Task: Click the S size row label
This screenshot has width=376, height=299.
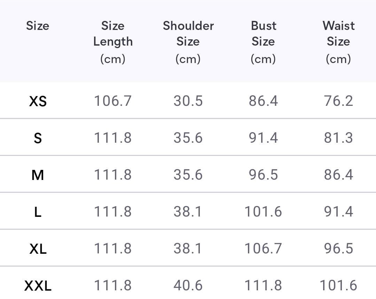Action: coord(38,138)
